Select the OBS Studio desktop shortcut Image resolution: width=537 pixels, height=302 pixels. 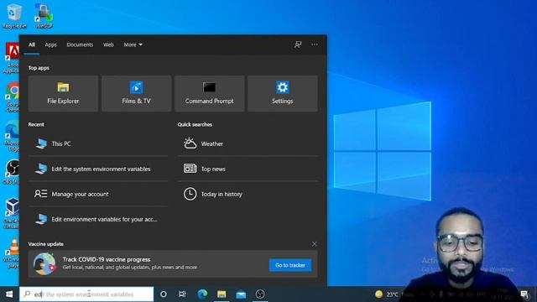pyautogui.click(x=12, y=172)
